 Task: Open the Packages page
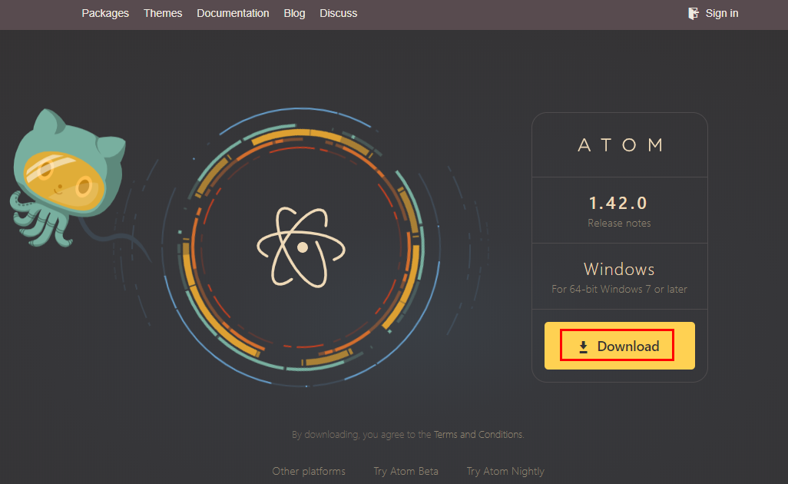pyautogui.click(x=105, y=14)
